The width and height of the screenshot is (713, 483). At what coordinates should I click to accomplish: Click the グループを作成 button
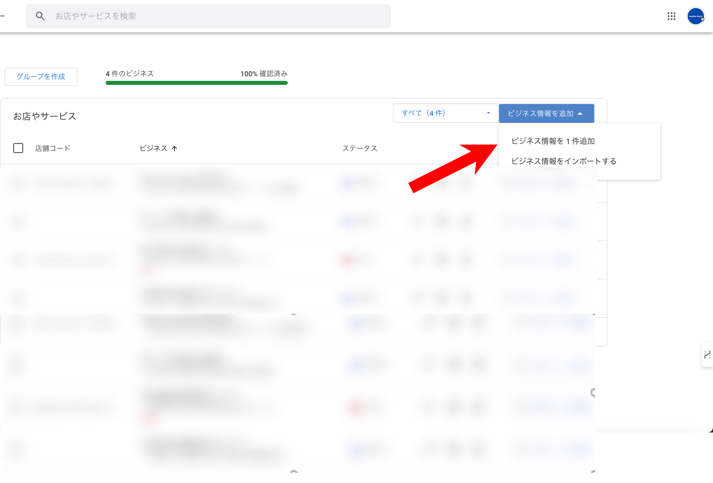pos(41,77)
